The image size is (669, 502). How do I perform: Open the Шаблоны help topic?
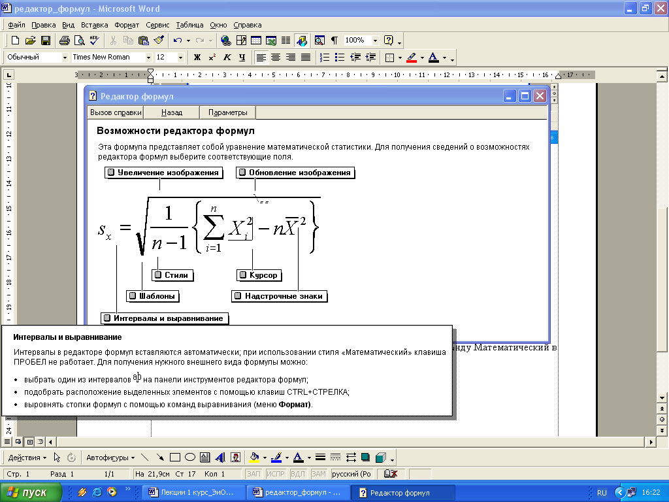pos(152,296)
